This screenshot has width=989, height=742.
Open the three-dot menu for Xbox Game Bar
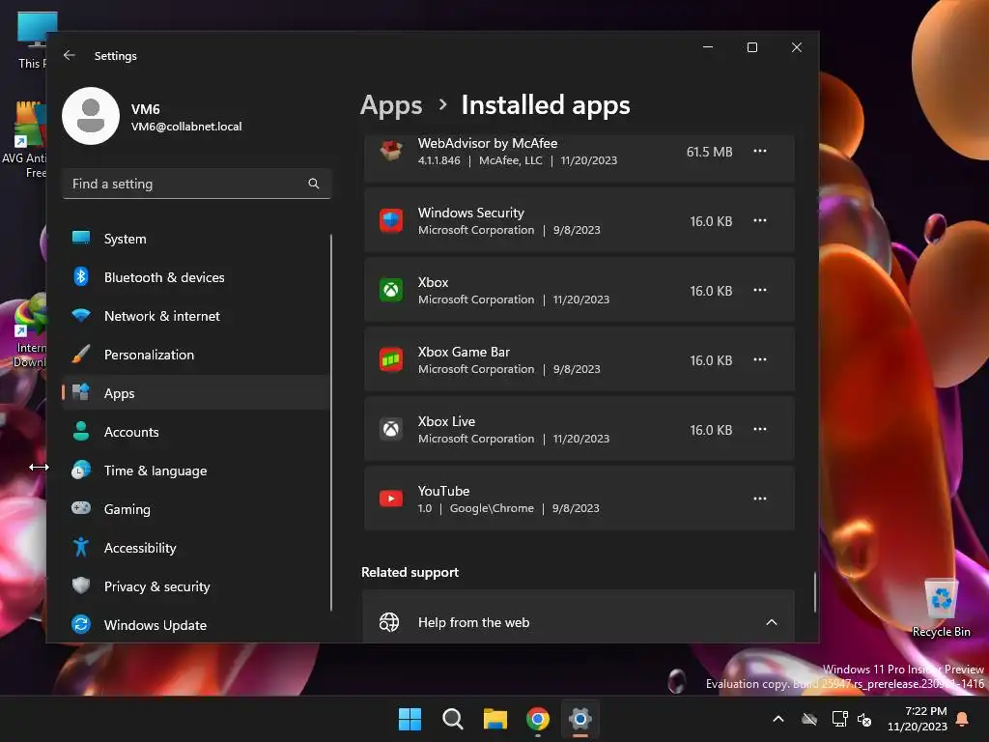click(x=760, y=359)
